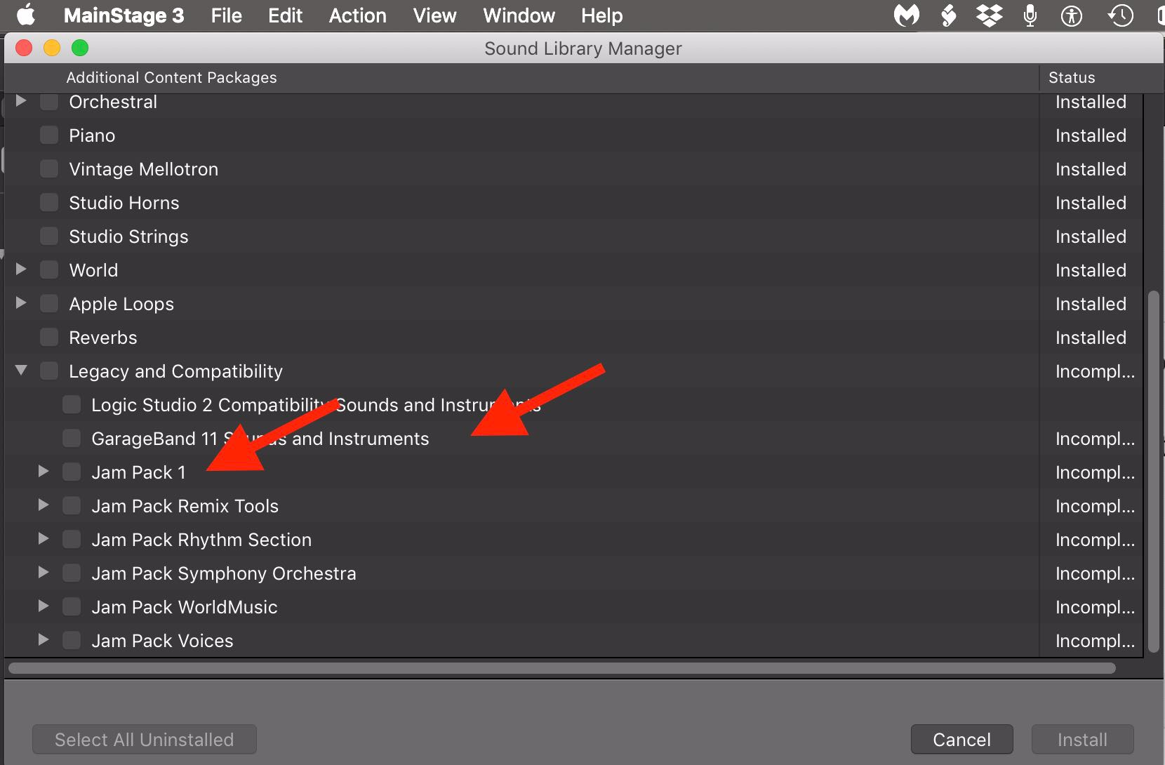
Task: Click the vertical scrollbar thumb
Action: (x=1154, y=471)
